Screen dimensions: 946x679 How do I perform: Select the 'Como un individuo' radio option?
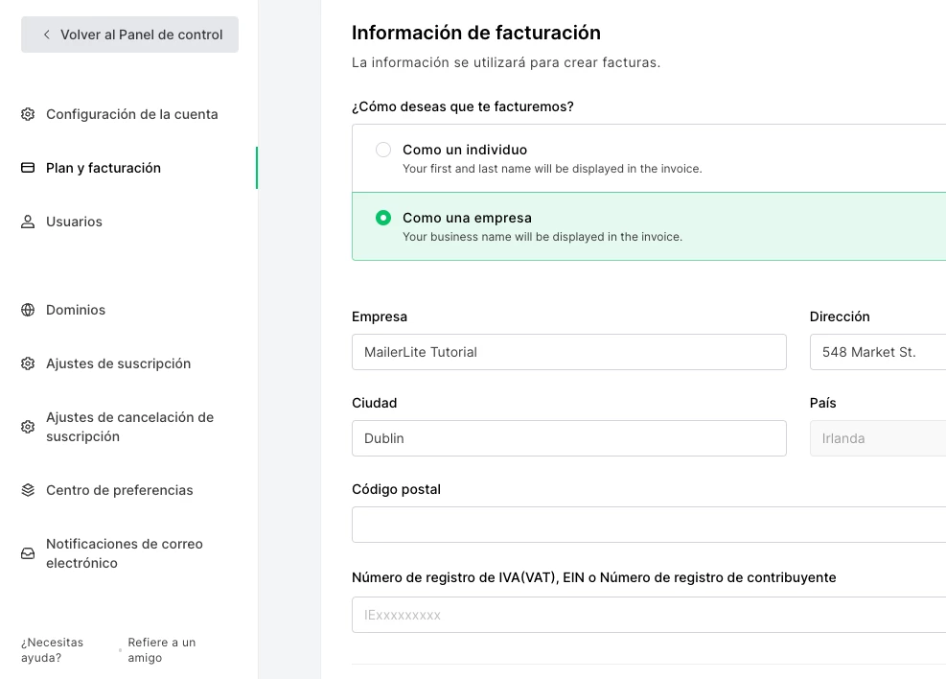point(383,150)
